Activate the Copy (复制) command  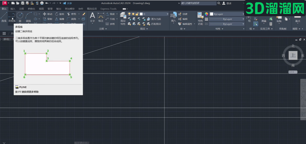click(48, 19)
